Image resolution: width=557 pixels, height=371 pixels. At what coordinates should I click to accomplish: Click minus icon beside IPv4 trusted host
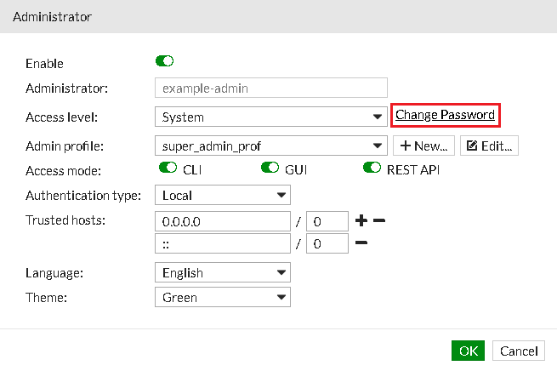pos(379,221)
